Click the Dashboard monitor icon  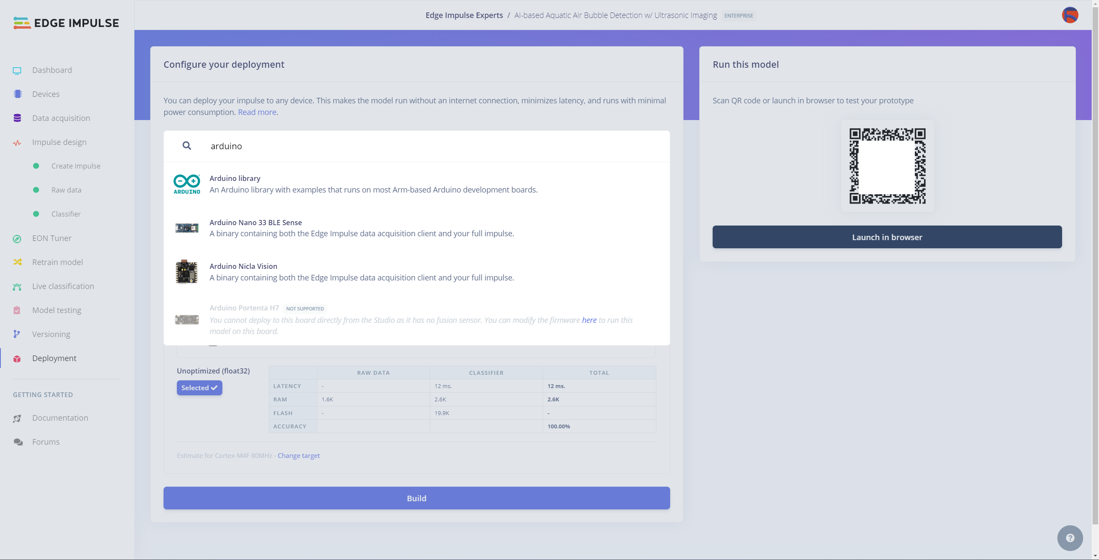[17, 70]
